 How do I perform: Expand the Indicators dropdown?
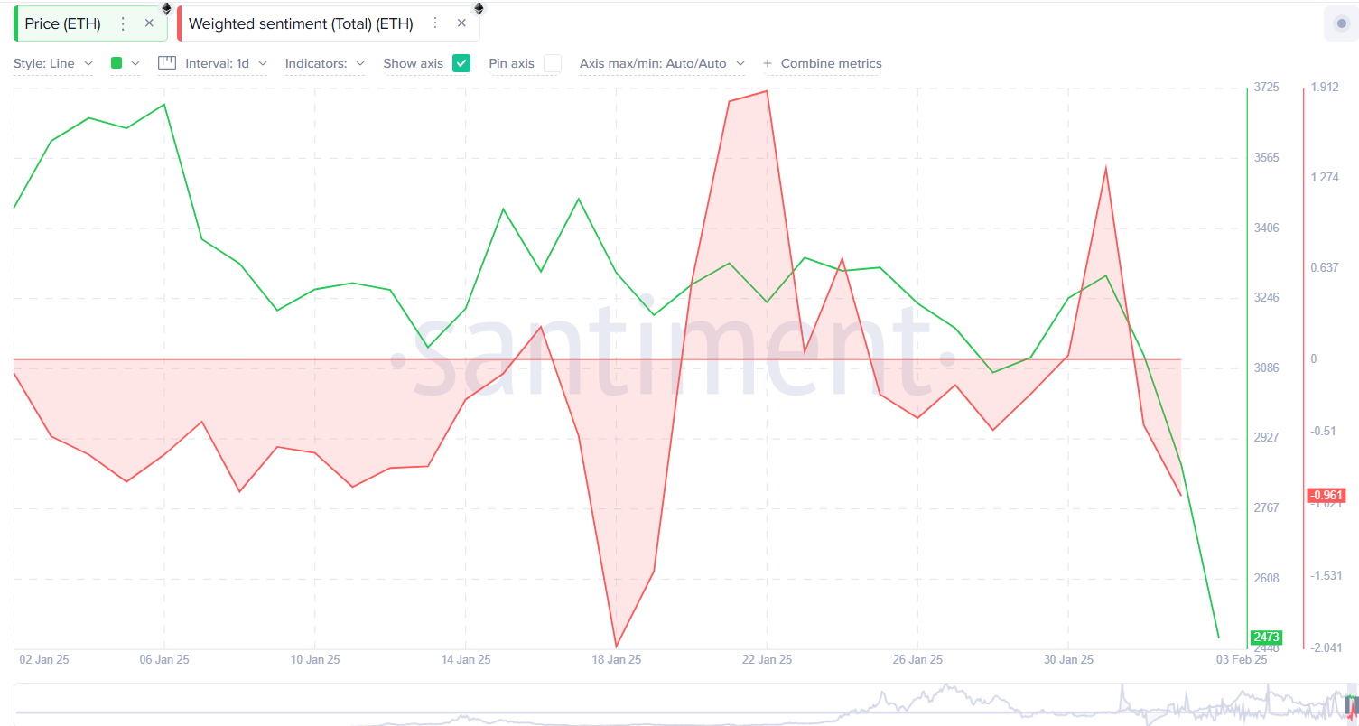click(325, 63)
